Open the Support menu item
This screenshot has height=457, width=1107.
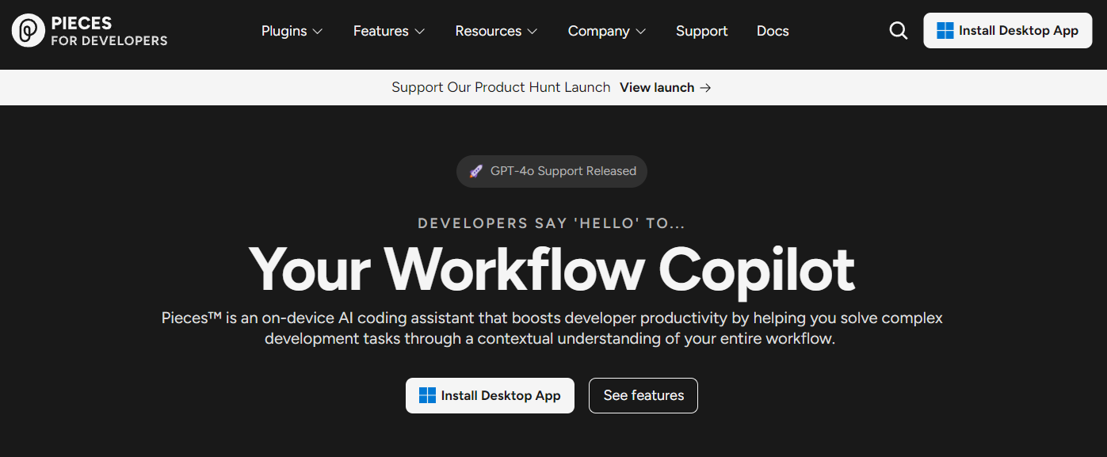701,31
